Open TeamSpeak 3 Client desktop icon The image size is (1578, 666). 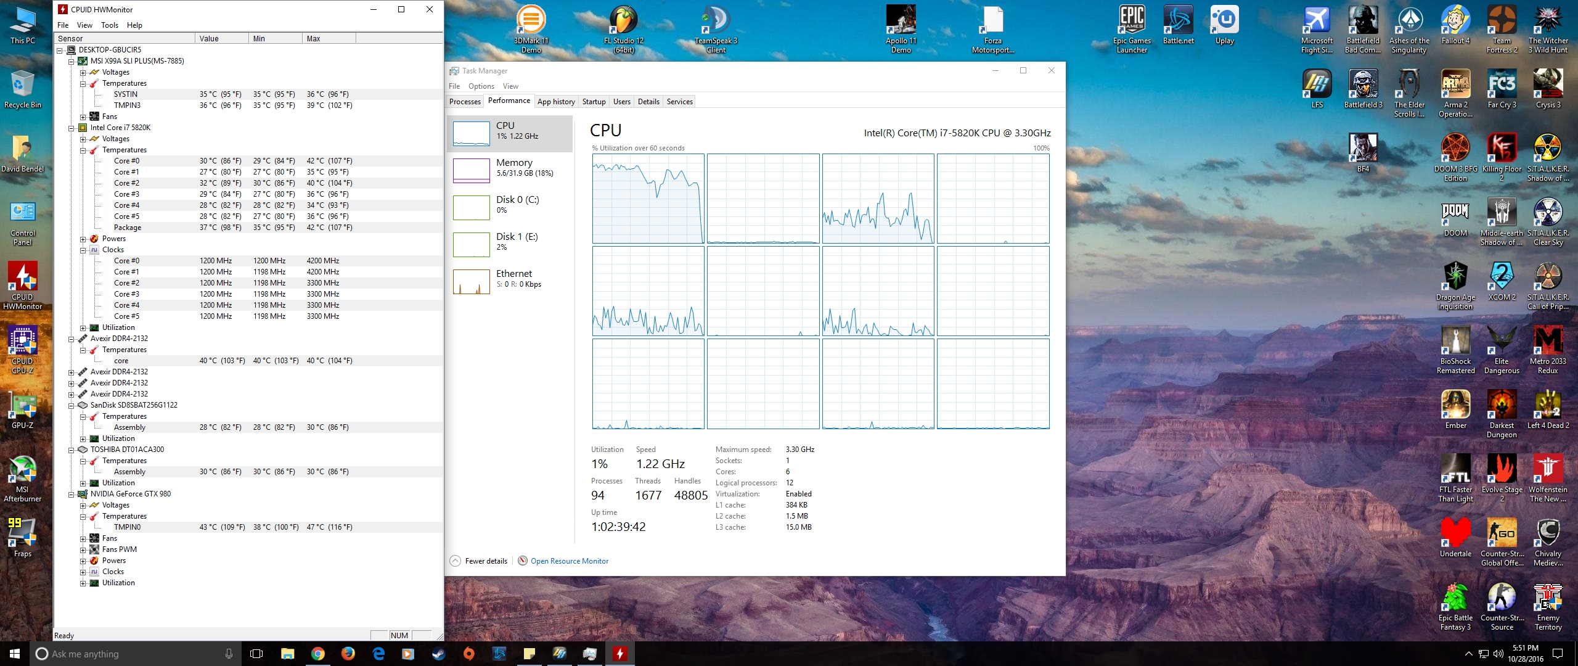pos(716,28)
